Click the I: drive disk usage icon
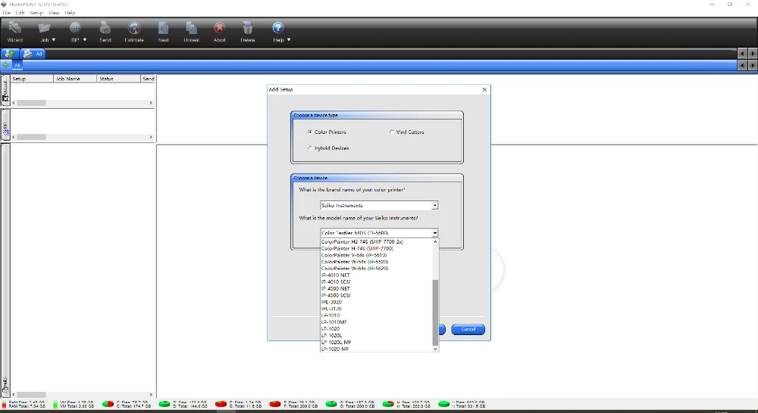 (x=443, y=404)
